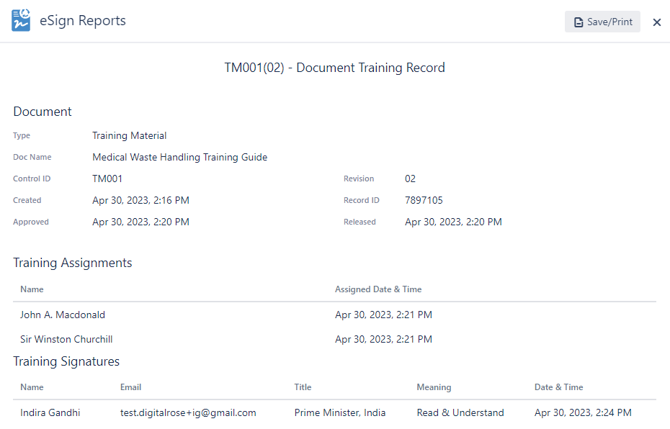Click the Meaning column header
670x429 pixels.
click(434, 387)
